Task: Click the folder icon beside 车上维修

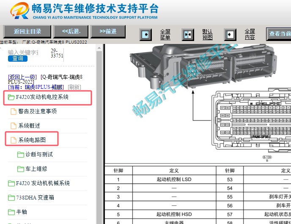Action: (21, 169)
